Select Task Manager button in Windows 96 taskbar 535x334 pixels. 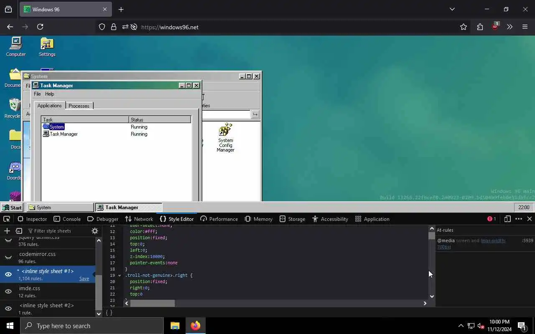pos(129,207)
